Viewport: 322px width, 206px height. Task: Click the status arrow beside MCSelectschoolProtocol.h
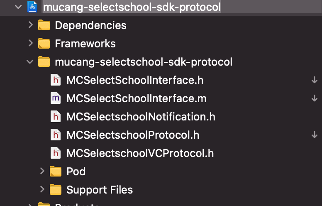[315, 135]
